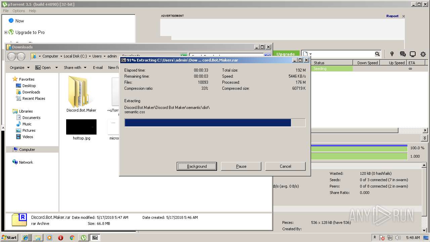Screen dimensions: 430x242
Task: Cancel the extraction progress
Action: (x=286, y=166)
